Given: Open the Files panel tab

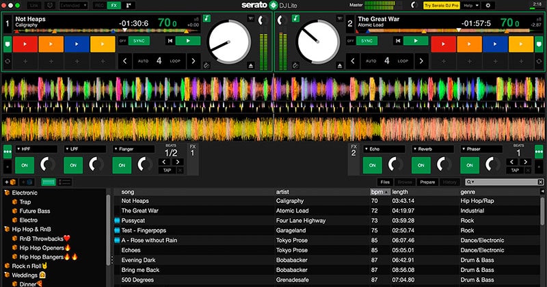Looking at the screenshot, I should point(385,182).
